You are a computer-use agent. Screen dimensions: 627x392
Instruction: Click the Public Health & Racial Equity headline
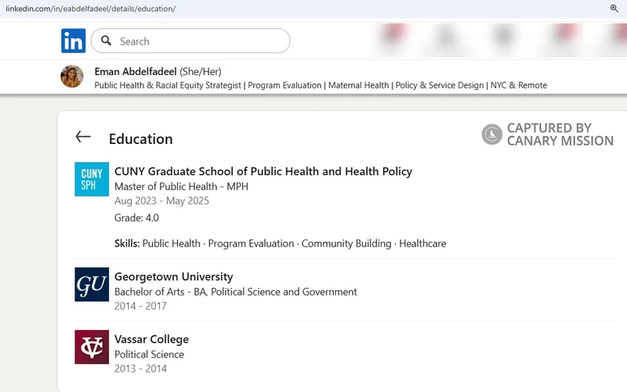click(321, 85)
